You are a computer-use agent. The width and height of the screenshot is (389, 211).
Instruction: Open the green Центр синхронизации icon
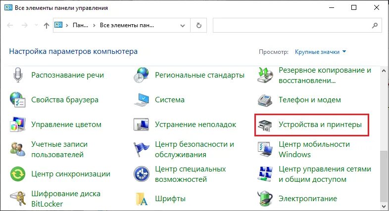18,174
